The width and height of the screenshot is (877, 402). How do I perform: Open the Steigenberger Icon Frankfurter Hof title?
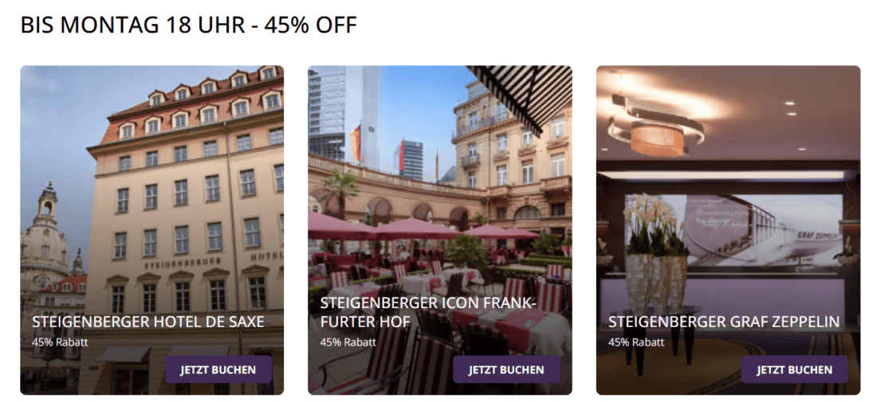pyautogui.click(x=428, y=313)
